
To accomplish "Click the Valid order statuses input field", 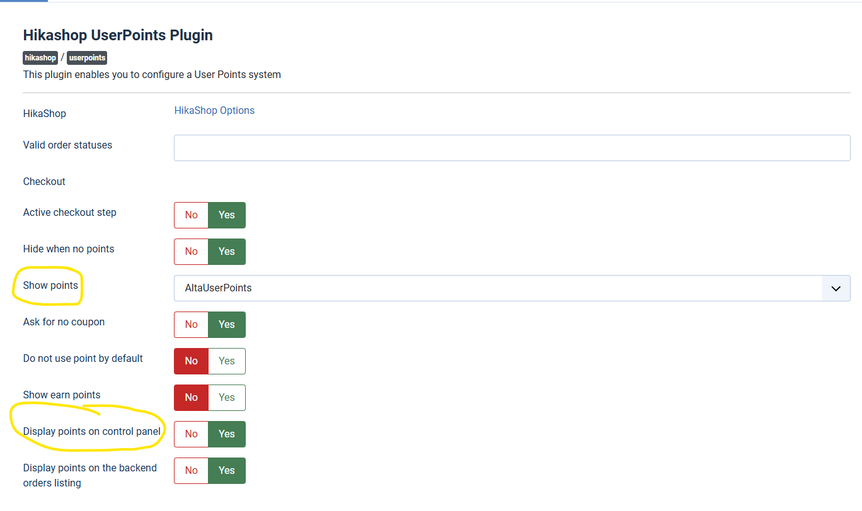I will 512,147.
